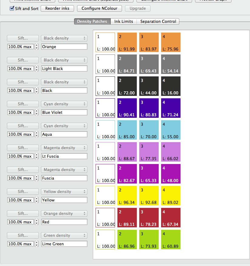Open density dropdown for Orange ink
250x266 pixels.
[x=64, y=38]
